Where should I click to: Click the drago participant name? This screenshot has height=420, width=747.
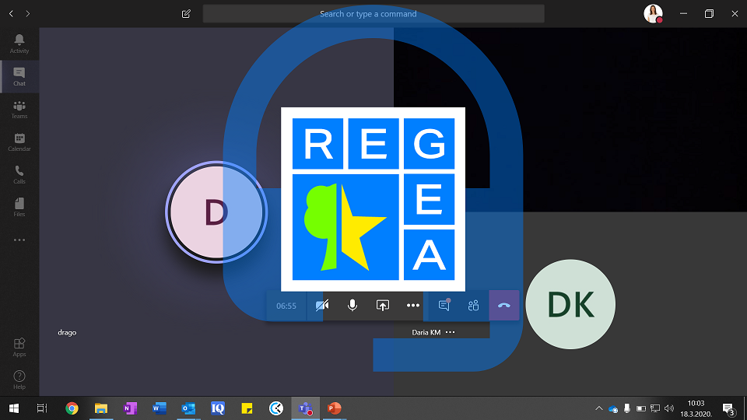click(x=67, y=332)
